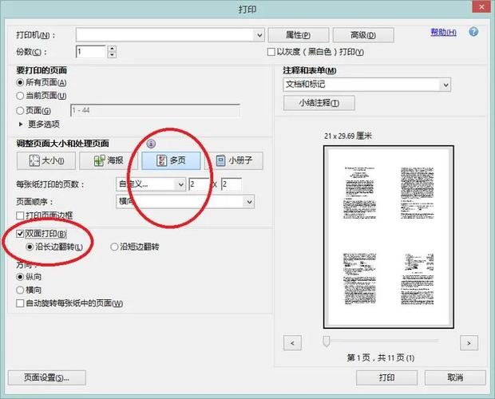Click the 小结注释(T) button
This screenshot has width=495, height=399.
pyautogui.click(x=319, y=103)
